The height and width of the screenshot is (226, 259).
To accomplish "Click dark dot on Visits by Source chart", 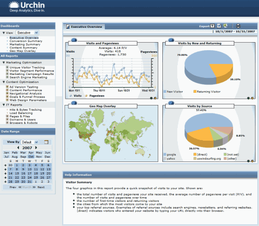I will 248,161.
